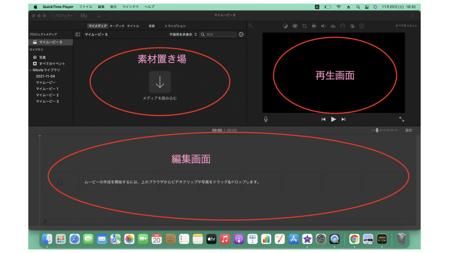Image resolution: width=449 pixels, height=253 pixels.
Task: Open browser settings gear icon
Action: tap(241, 34)
